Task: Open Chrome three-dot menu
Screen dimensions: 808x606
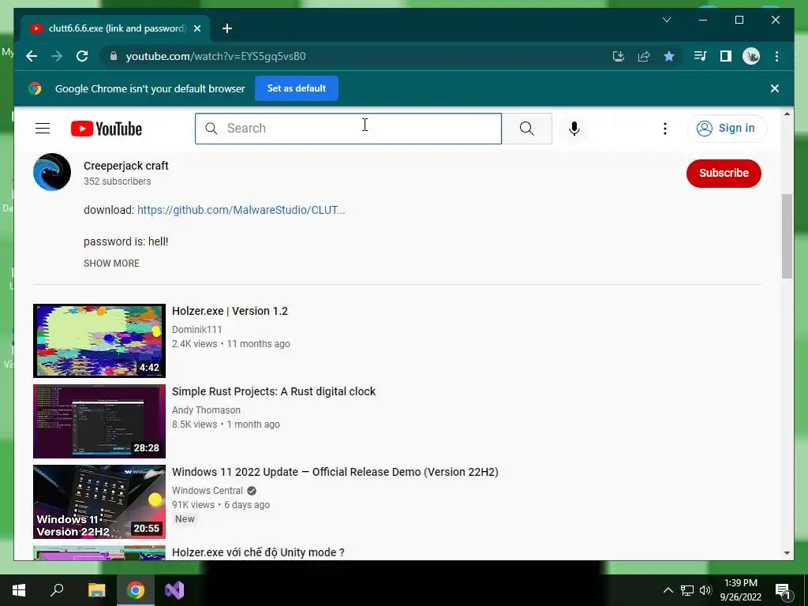Action: coord(776,56)
